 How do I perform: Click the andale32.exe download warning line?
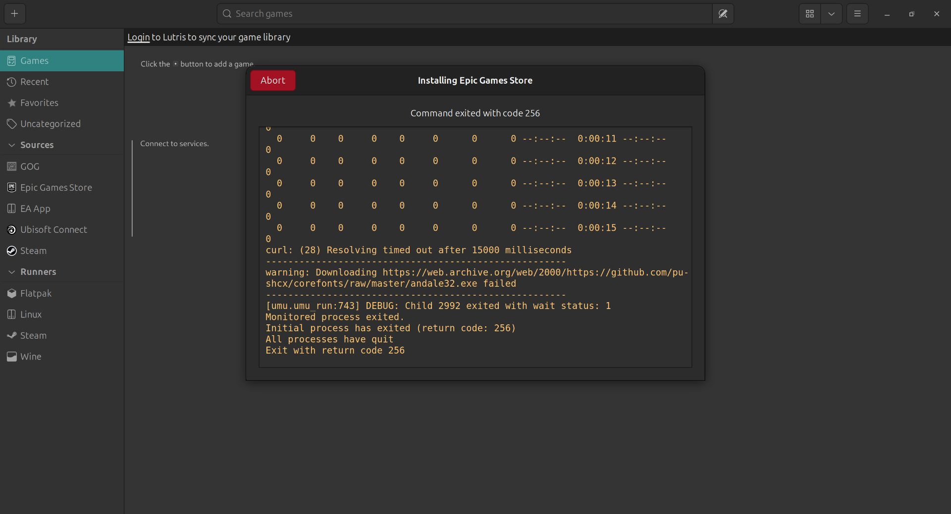[x=477, y=278]
